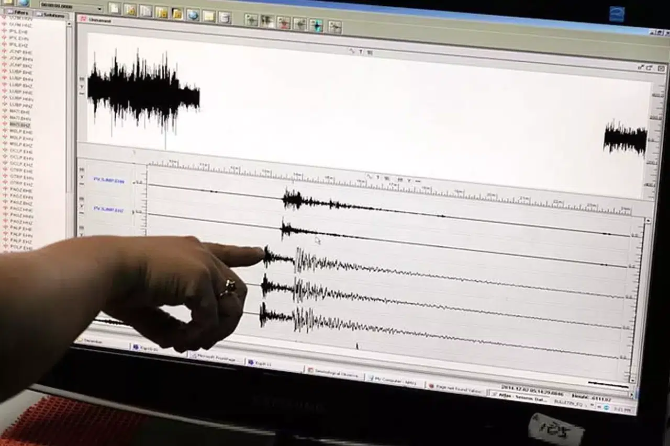Click the waveform tool icon with the cyan arrow
Image resolution: width=670 pixels, height=446 pixels.
tap(316, 25)
